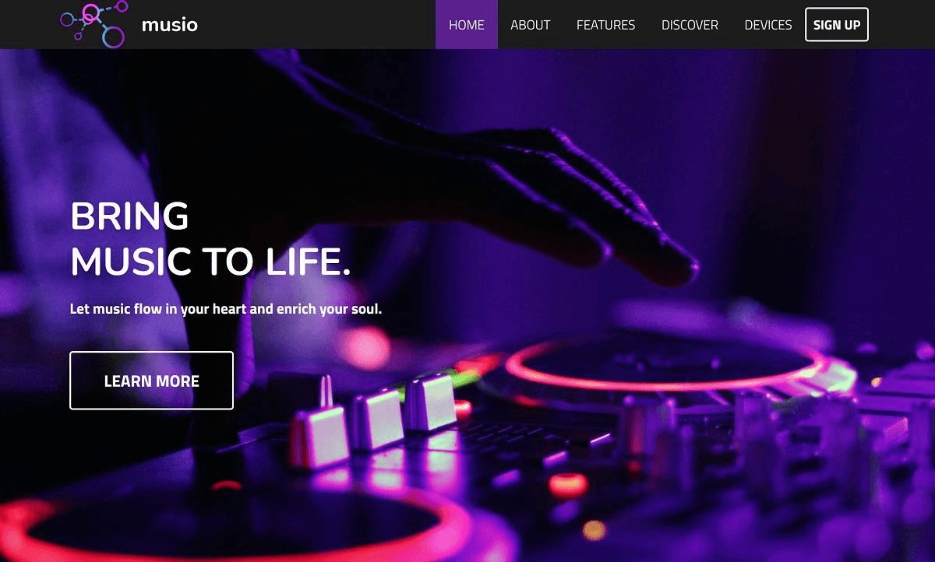
Task: Click the glowing red pad button on mixer
Action: [567, 484]
